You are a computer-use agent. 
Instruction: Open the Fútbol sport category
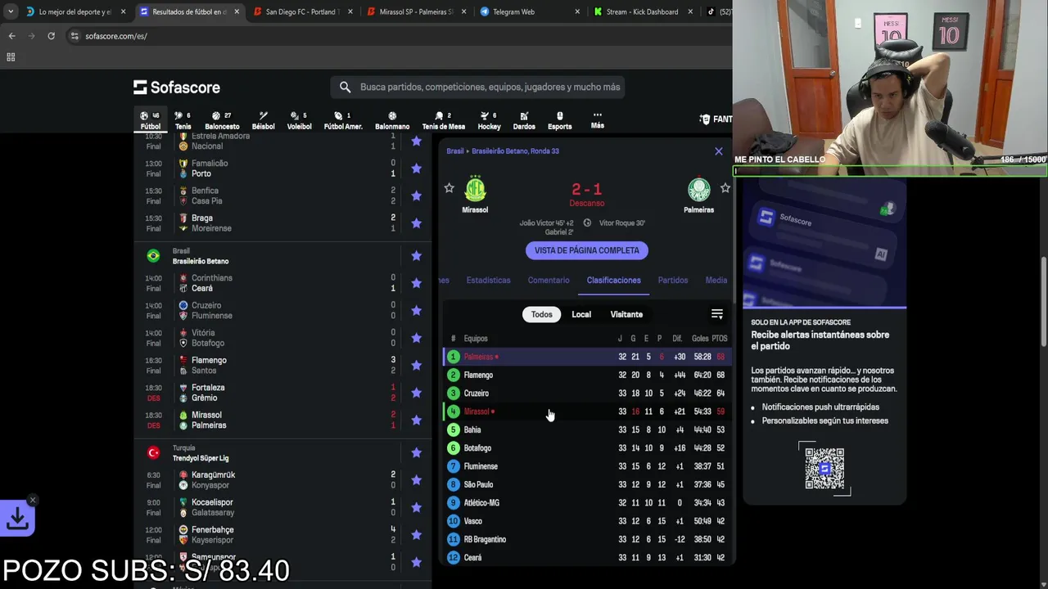(150, 120)
